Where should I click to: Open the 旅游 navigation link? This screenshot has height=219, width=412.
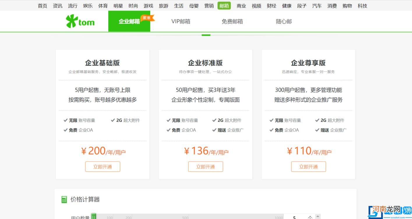point(164,6)
